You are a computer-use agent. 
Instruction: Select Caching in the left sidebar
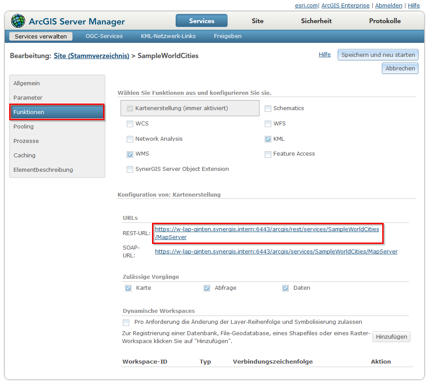[x=24, y=155]
